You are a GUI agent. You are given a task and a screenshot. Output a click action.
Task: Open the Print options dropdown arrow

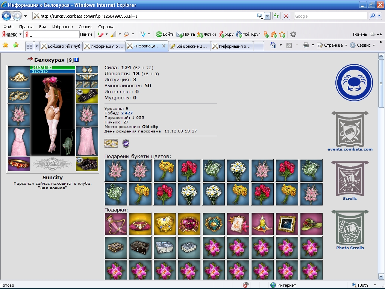[313, 45]
